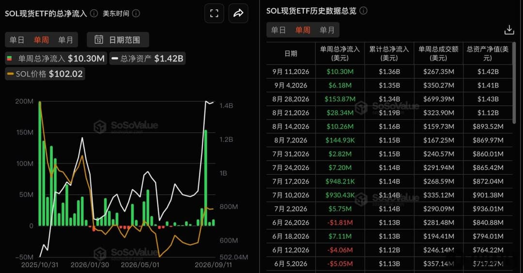This screenshot has width=523, height=273.
Task: Click date cell 6月 5,2026
Action: point(291,264)
